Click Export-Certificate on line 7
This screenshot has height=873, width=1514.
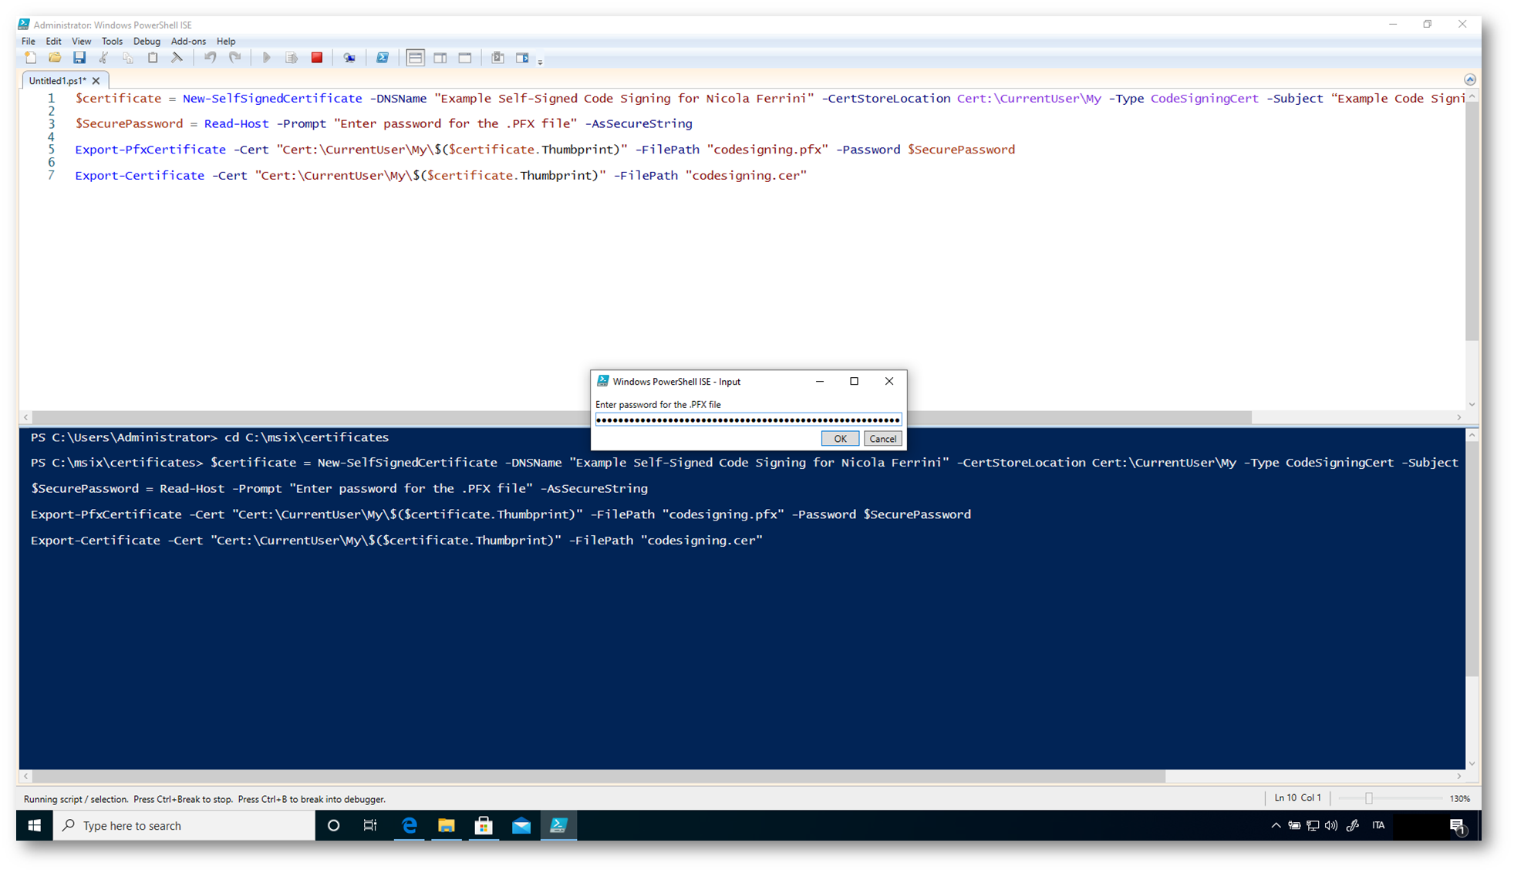[140, 176]
